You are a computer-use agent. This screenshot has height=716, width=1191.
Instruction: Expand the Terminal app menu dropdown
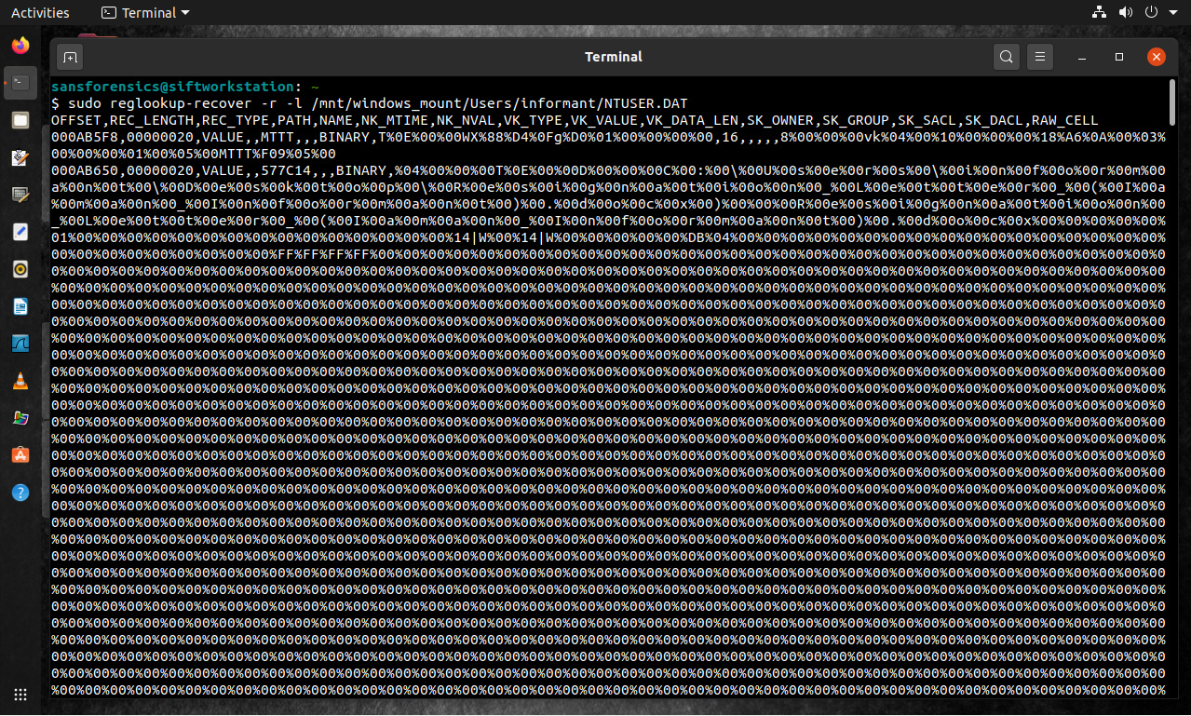145,12
